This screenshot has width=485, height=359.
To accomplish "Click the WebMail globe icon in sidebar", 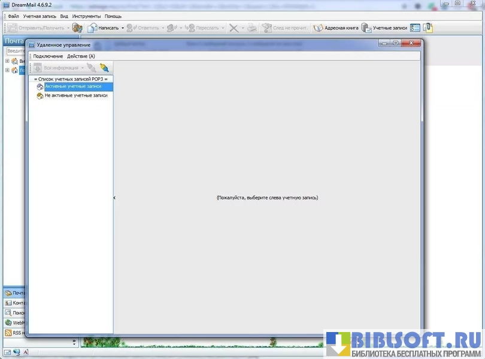I will point(8,322).
